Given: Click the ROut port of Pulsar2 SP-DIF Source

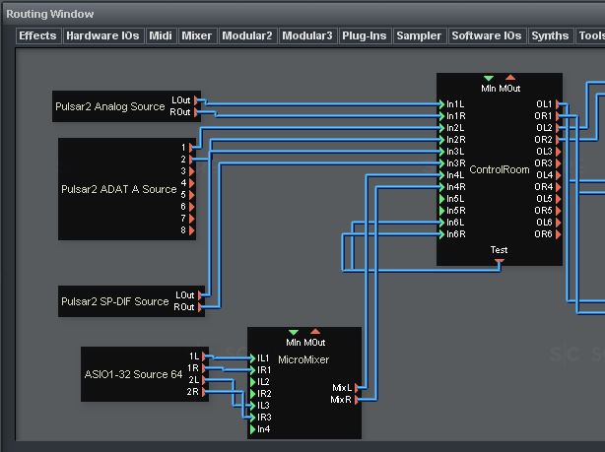Looking at the screenshot, I should [x=201, y=307].
